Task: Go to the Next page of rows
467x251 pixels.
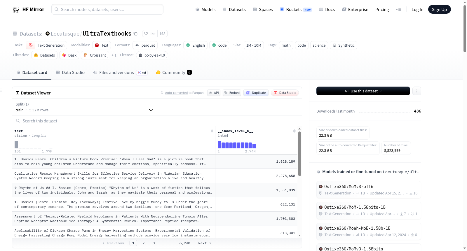Action: click(x=205, y=243)
